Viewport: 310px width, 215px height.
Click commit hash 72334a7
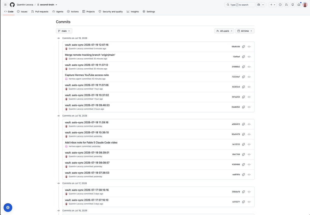pyautogui.click(x=236, y=77)
